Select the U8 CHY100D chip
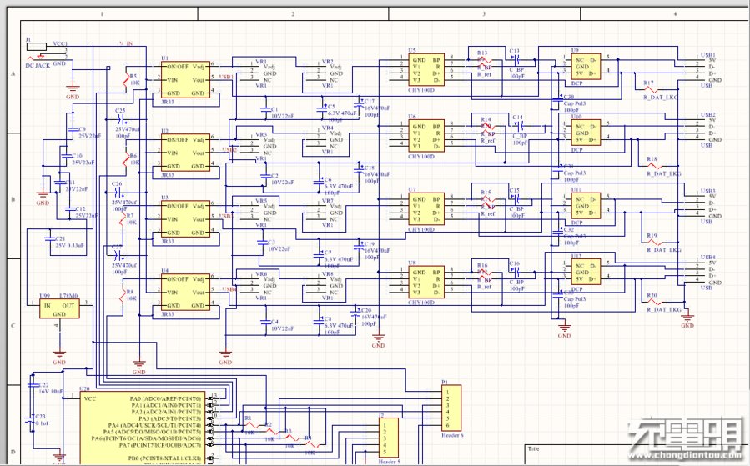This screenshot has height=466, width=750. pos(426,283)
